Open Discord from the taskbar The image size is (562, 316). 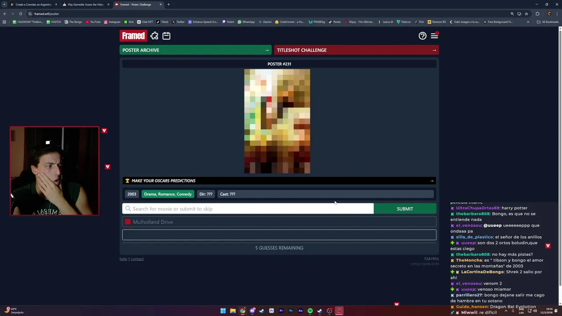(252, 311)
